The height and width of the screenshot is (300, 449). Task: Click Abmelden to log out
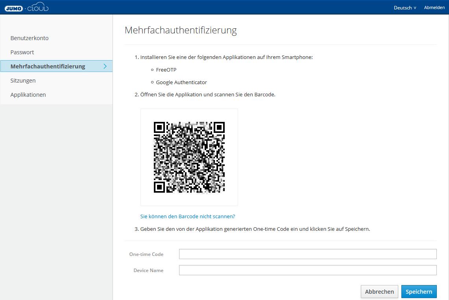[x=434, y=7]
